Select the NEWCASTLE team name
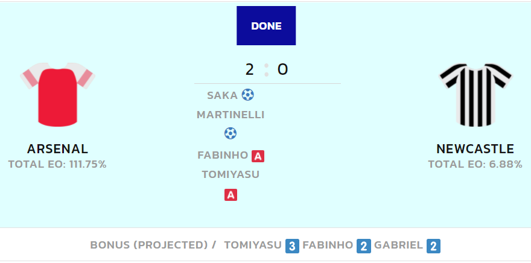531x263 pixels. [475, 149]
